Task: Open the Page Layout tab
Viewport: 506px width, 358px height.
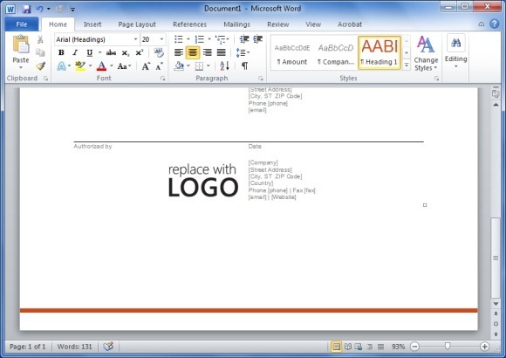Action: pos(137,24)
